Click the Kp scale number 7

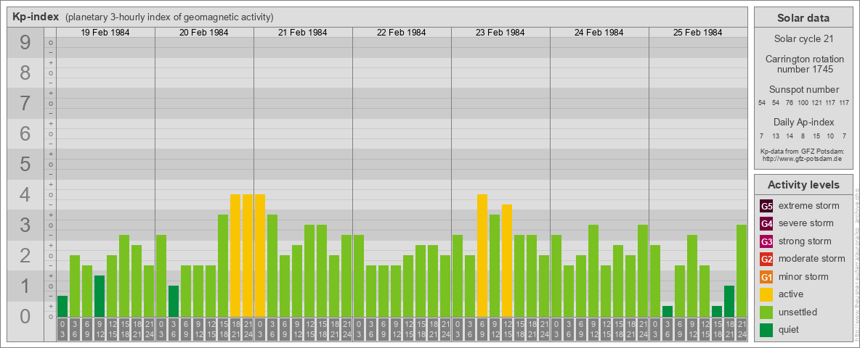(25, 103)
